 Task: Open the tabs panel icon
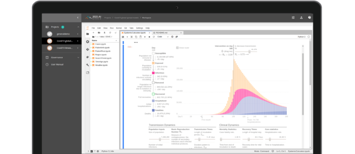[88, 73]
